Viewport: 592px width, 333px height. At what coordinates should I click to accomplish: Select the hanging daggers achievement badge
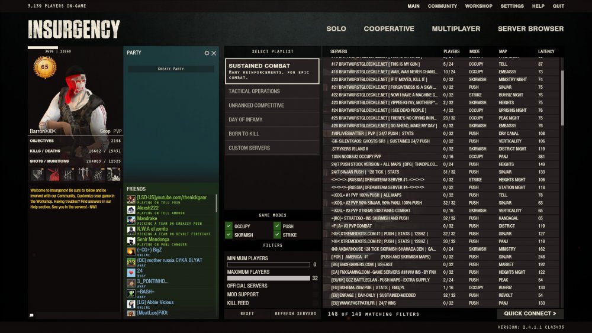(x=83, y=174)
